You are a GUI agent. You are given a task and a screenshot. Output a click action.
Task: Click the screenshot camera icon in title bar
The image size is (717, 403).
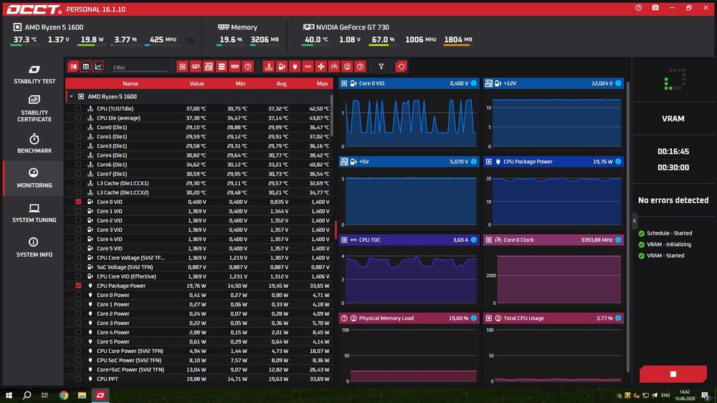coord(655,8)
